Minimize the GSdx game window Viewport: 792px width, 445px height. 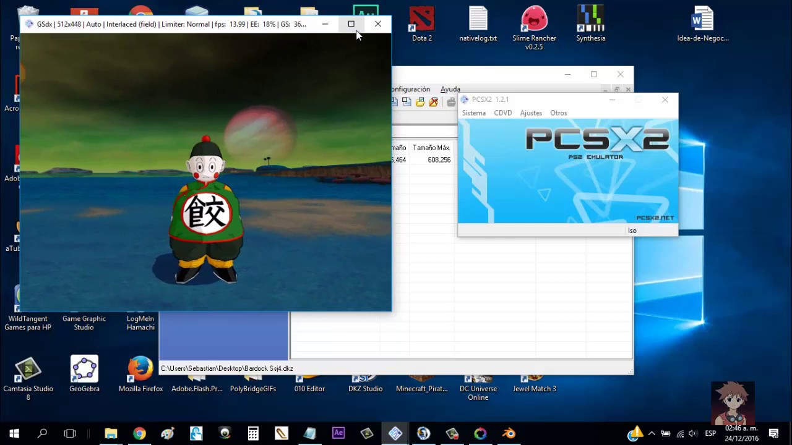click(325, 24)
